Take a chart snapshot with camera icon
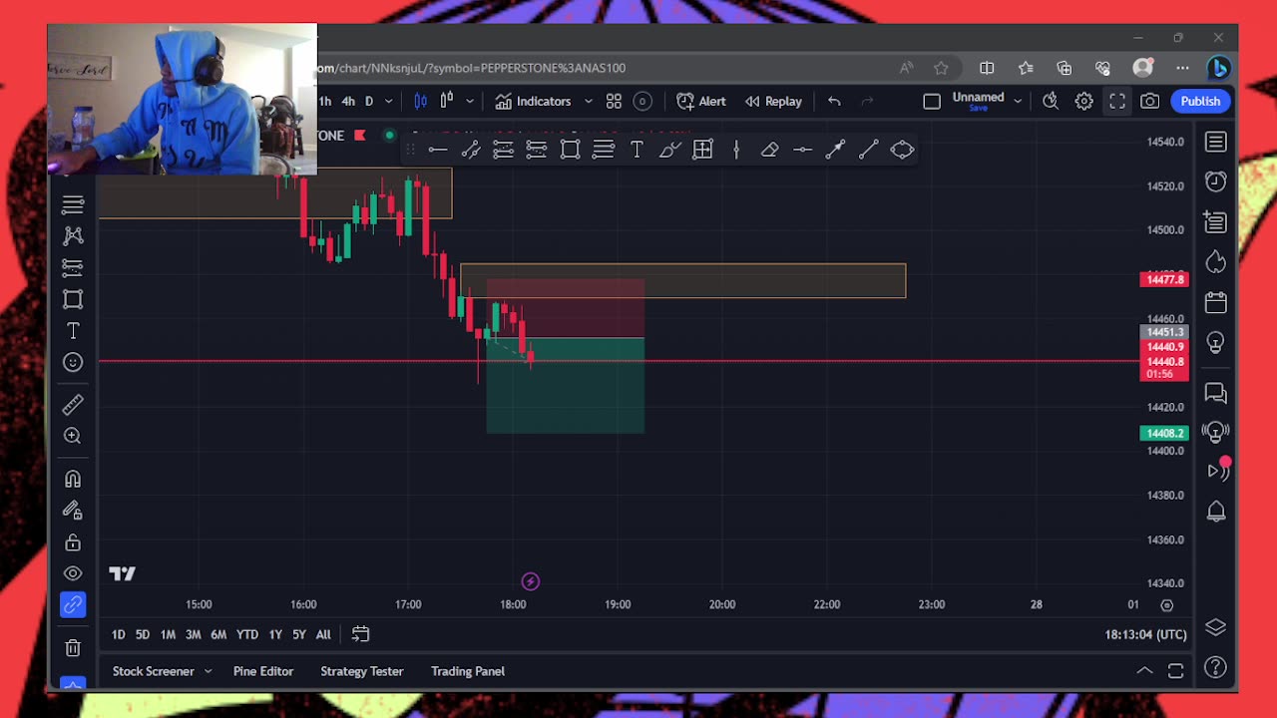Screen dimensions: 1277x718 click(1150, 101)
